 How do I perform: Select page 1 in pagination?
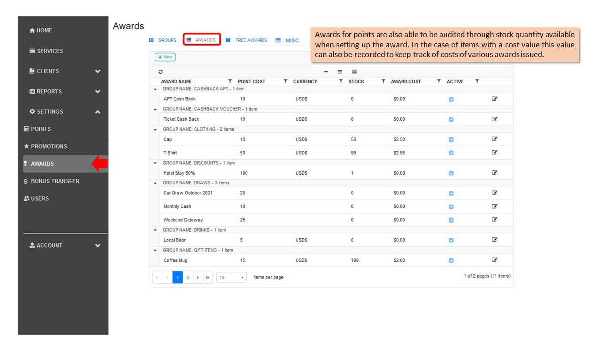pos(177,278)
